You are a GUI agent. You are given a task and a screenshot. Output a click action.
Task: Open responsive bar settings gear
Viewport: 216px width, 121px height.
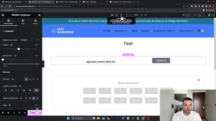coord(209,15)
